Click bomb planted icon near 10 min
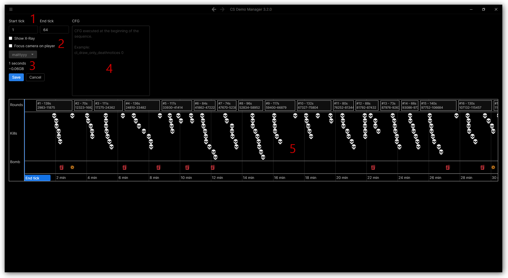The width and height of the screenshot is (508, 278). click(187, 168)
